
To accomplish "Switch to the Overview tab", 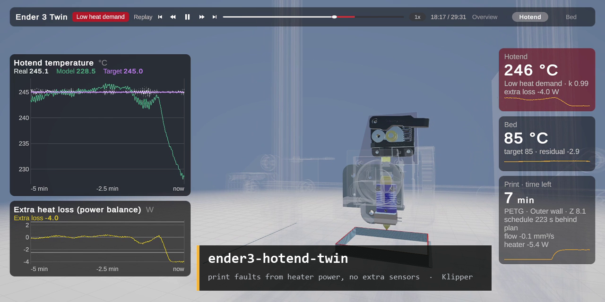I will (x=484, y=17).
